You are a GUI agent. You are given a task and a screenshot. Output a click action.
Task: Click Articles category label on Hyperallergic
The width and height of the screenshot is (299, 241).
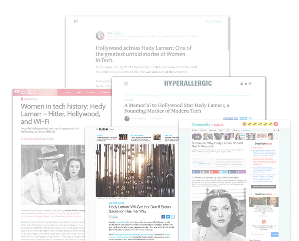(x=129, y=100)
